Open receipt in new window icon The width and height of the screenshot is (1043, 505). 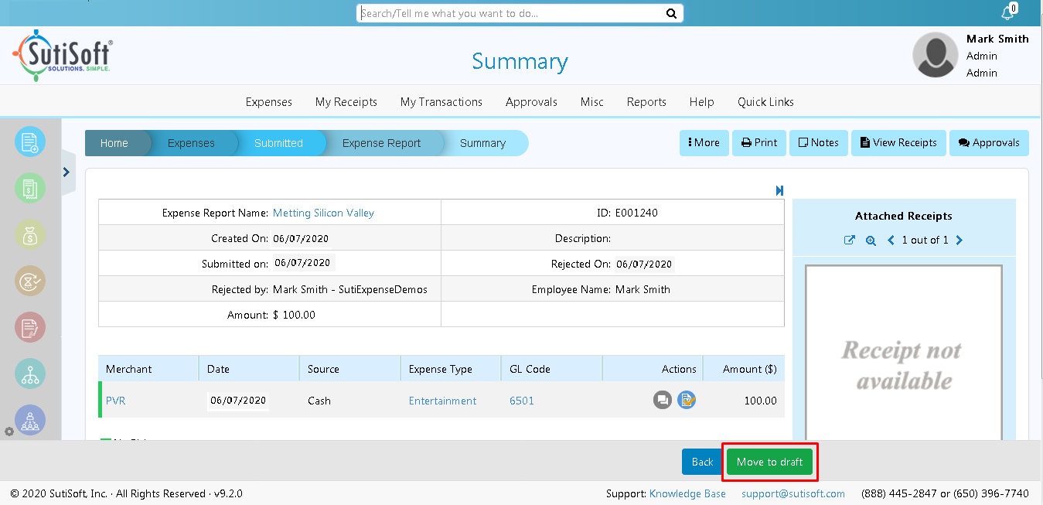click(849, 241)
